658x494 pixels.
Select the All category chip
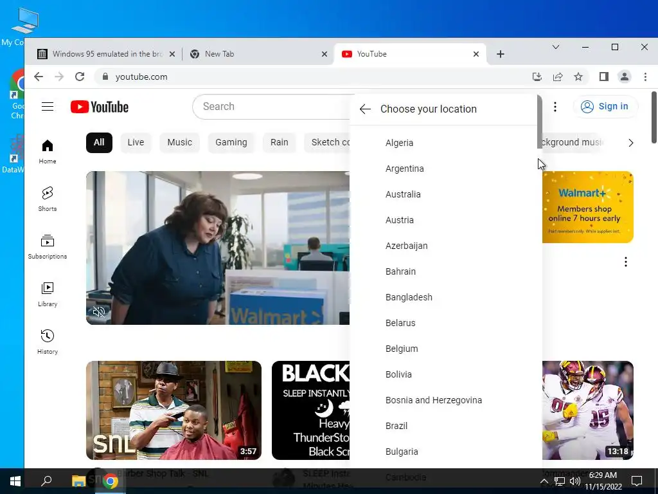(99, 143)
